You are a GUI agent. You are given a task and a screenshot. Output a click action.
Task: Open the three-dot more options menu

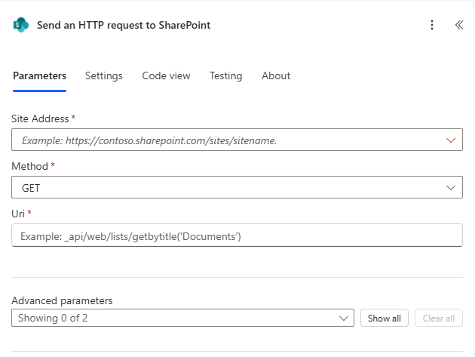click(x=432, y=25)
